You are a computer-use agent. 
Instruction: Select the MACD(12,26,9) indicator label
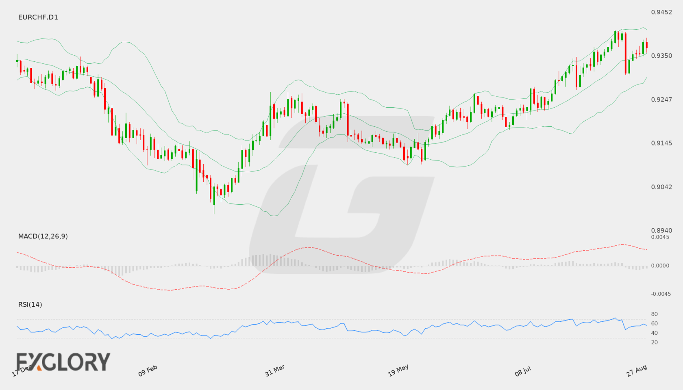point(43,236)
